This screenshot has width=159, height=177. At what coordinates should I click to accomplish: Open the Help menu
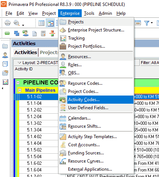121,13
